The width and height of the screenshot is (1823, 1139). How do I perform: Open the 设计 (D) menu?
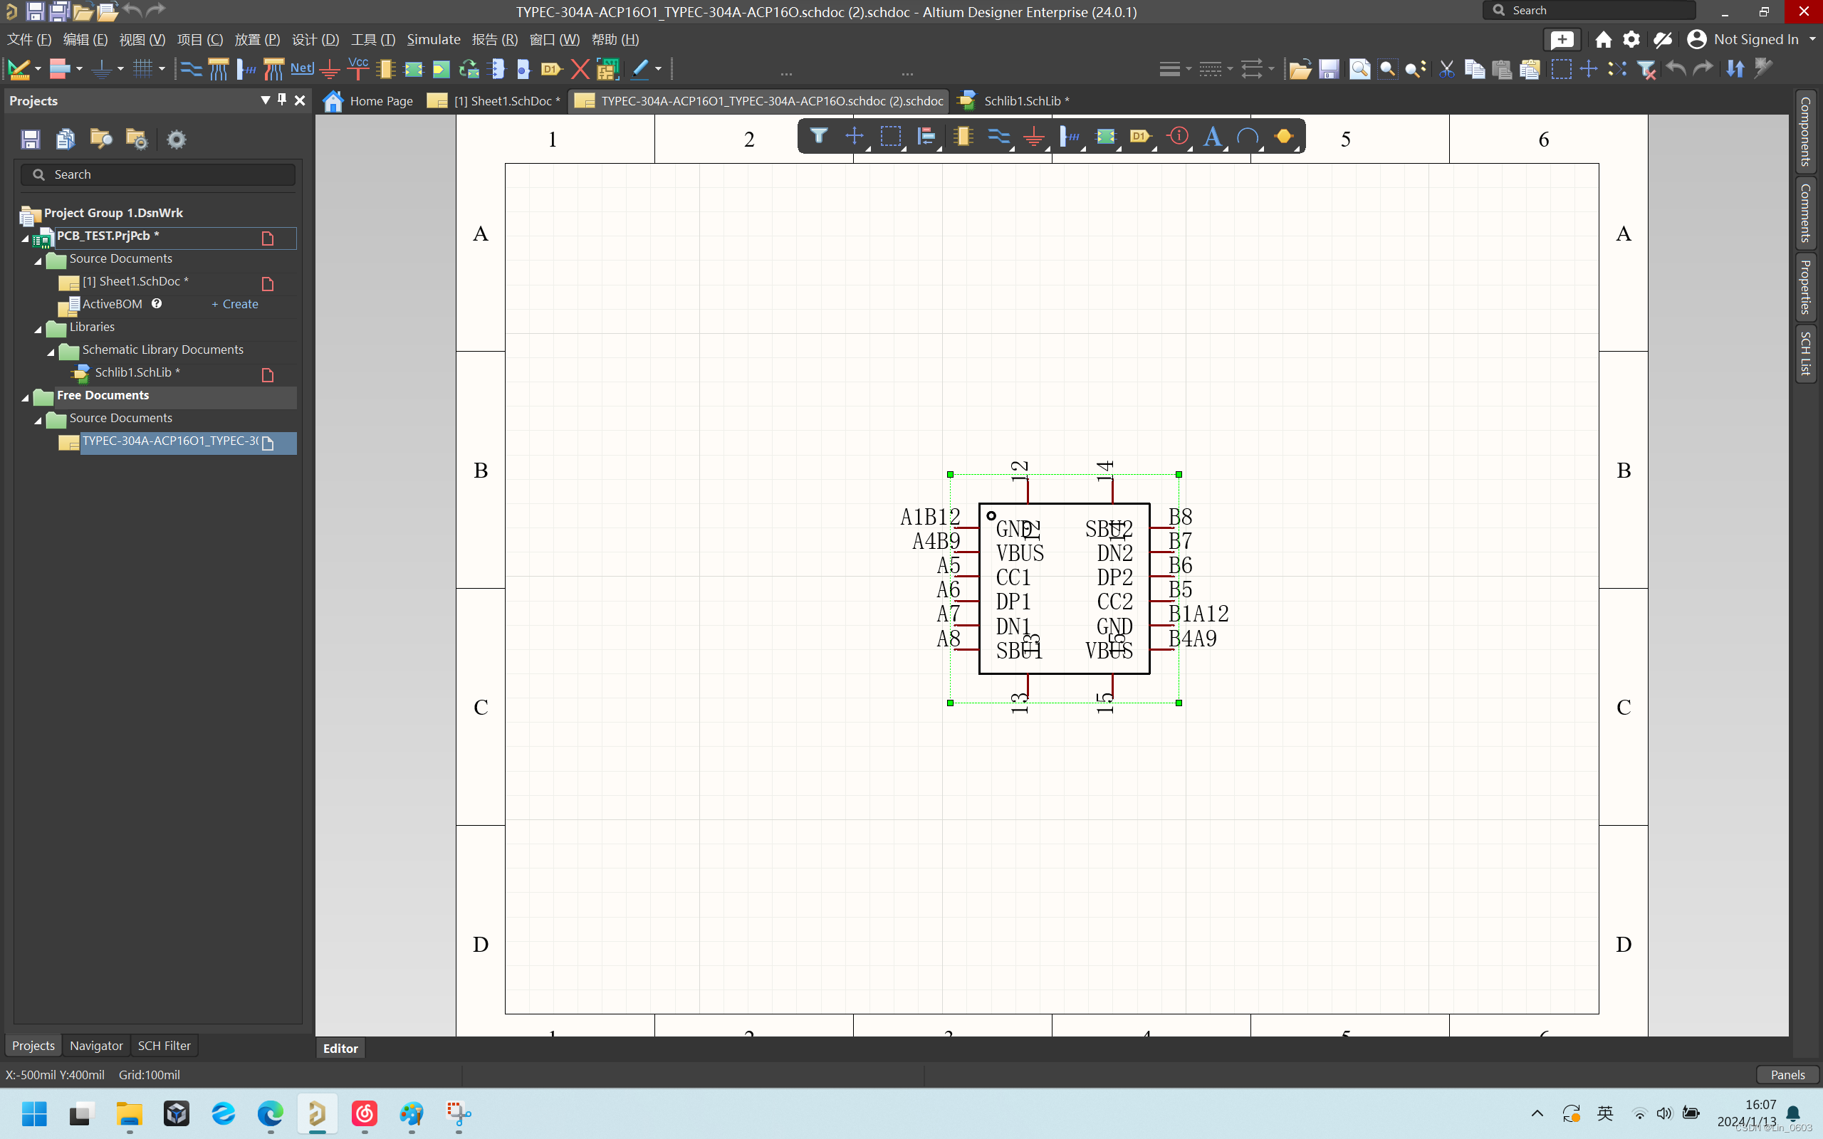[x=315, y=39]
